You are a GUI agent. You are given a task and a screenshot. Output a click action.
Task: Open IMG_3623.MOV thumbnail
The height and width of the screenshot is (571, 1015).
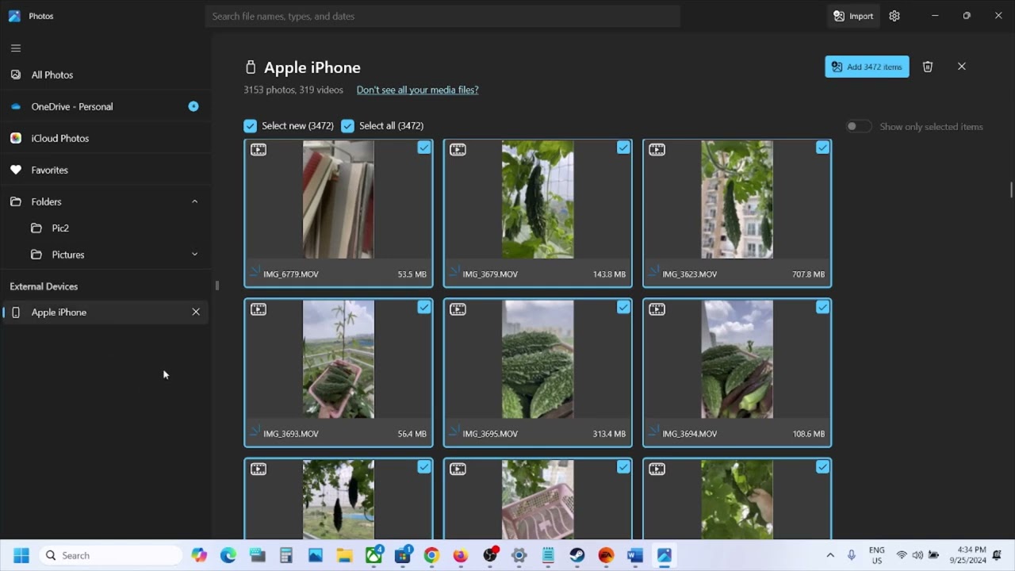tap(737, 200)
